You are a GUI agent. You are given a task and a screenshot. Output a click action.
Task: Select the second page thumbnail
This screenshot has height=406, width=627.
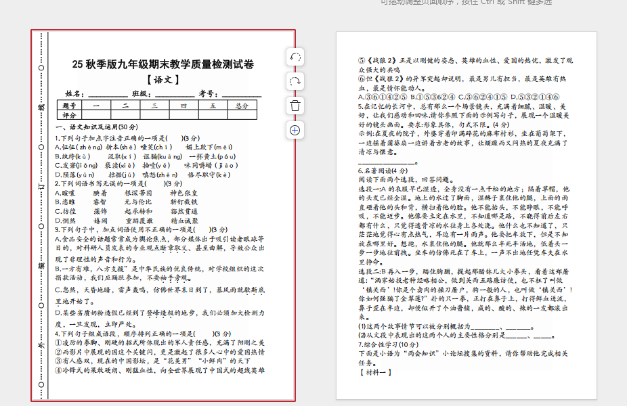point(466,215)
